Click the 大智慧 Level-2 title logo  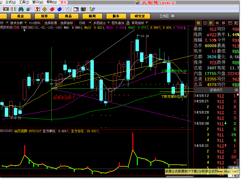(x=155, y=2)
